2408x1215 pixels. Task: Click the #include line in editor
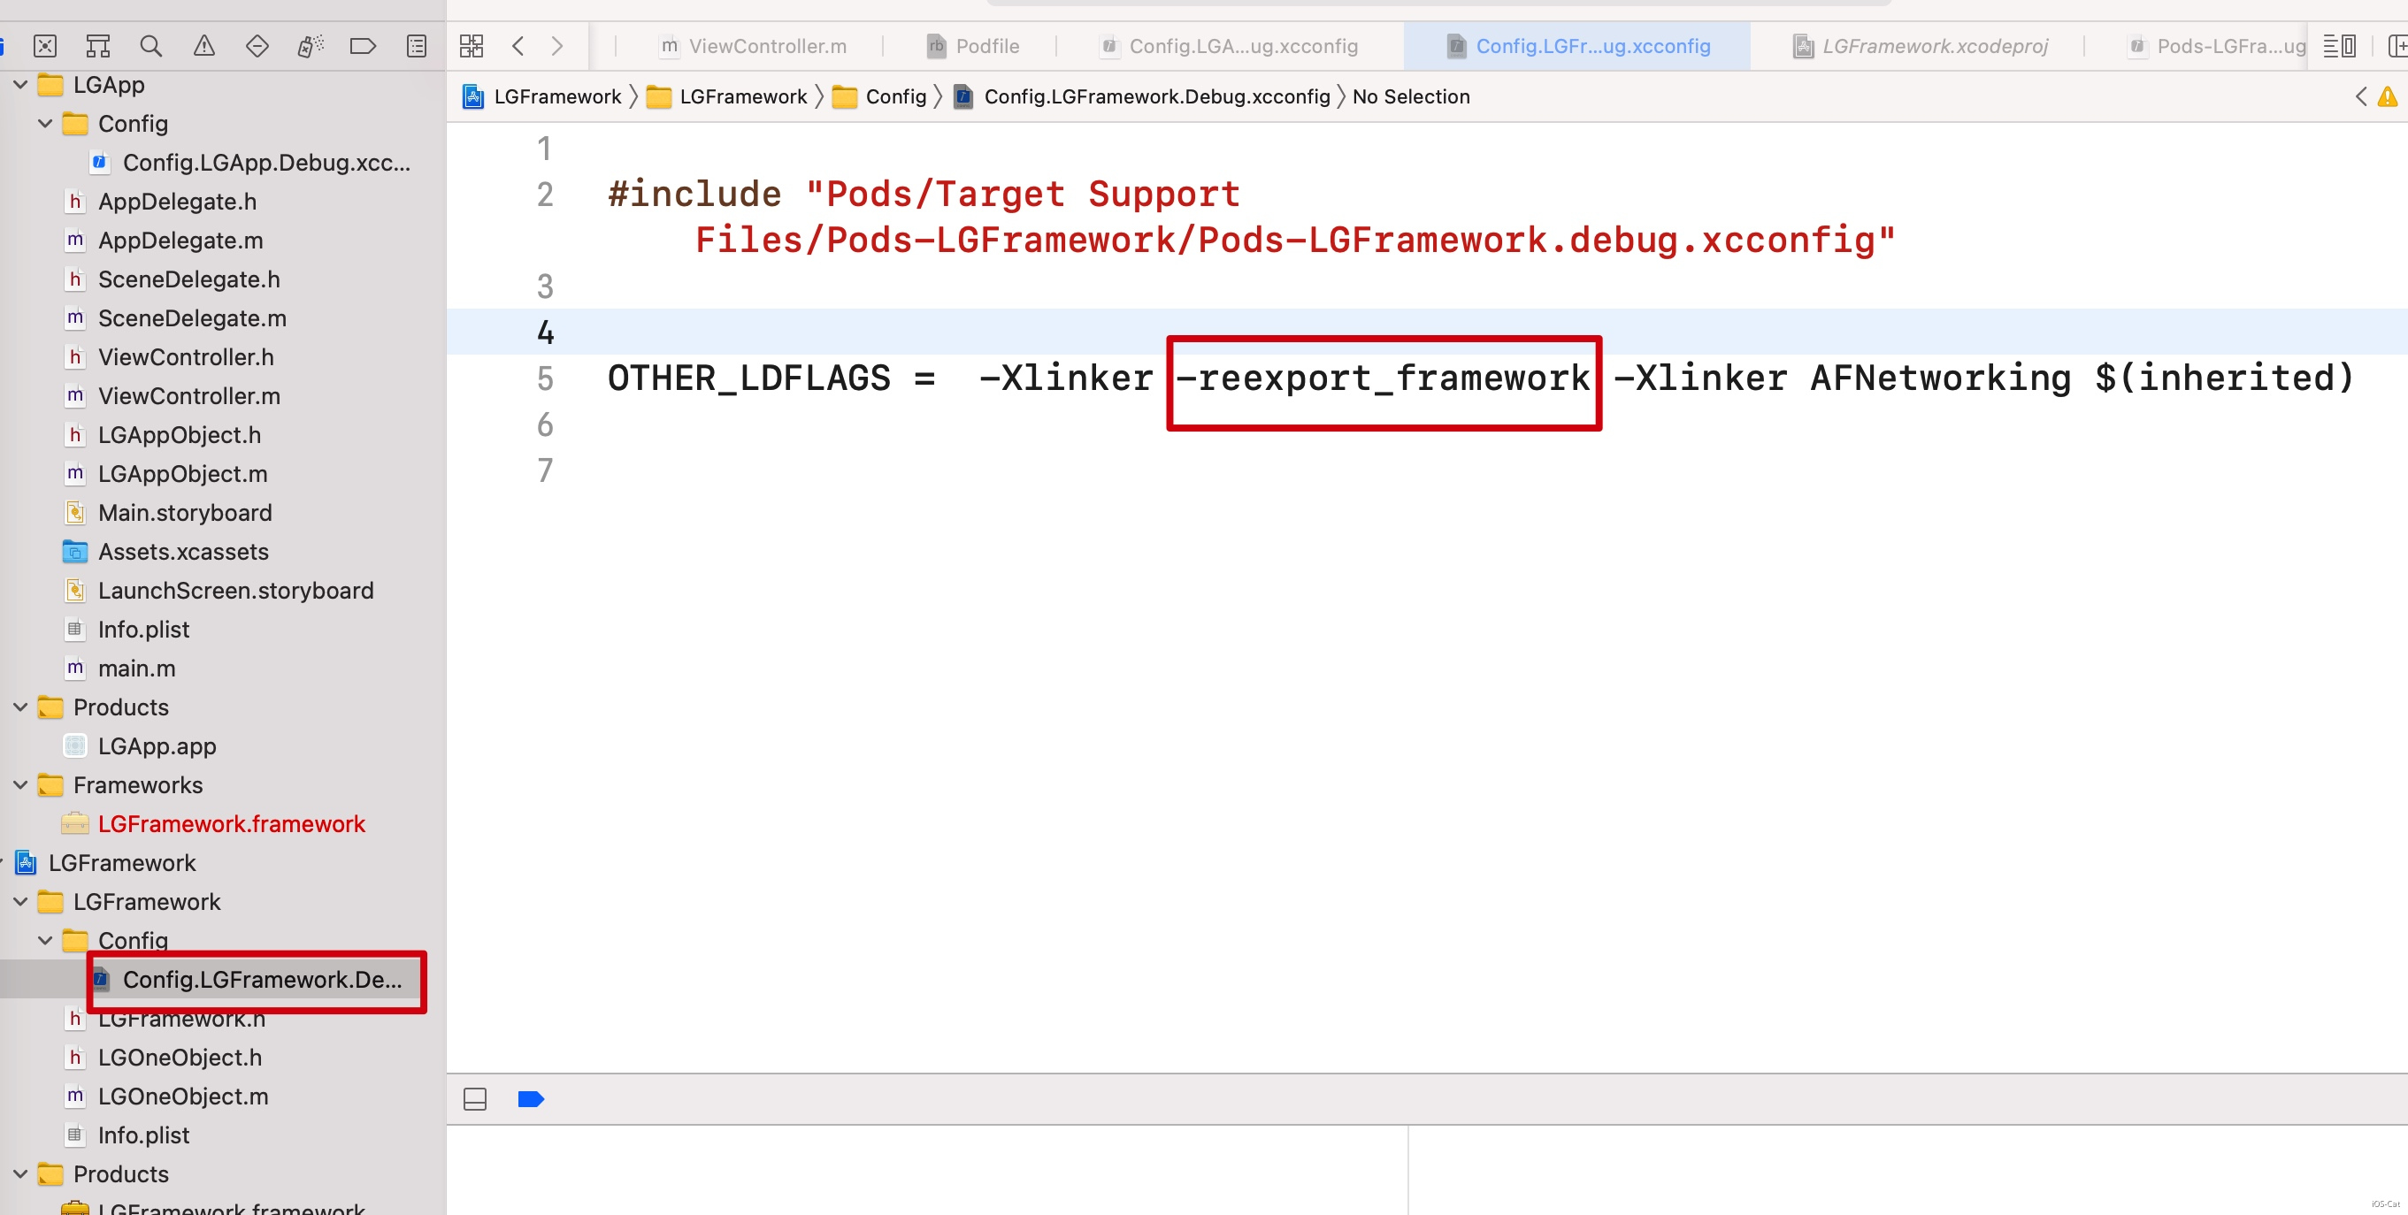click(1251, 217)
